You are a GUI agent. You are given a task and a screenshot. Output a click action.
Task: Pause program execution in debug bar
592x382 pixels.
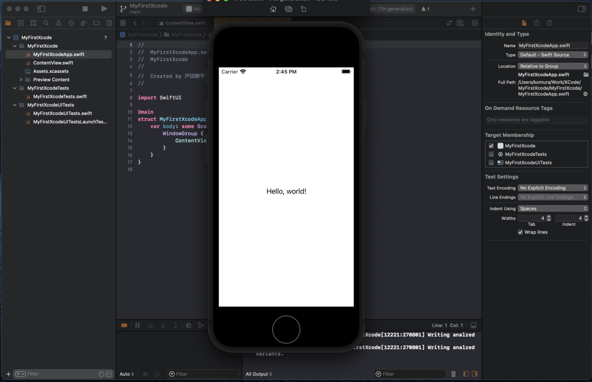click(x=137, y=325)
